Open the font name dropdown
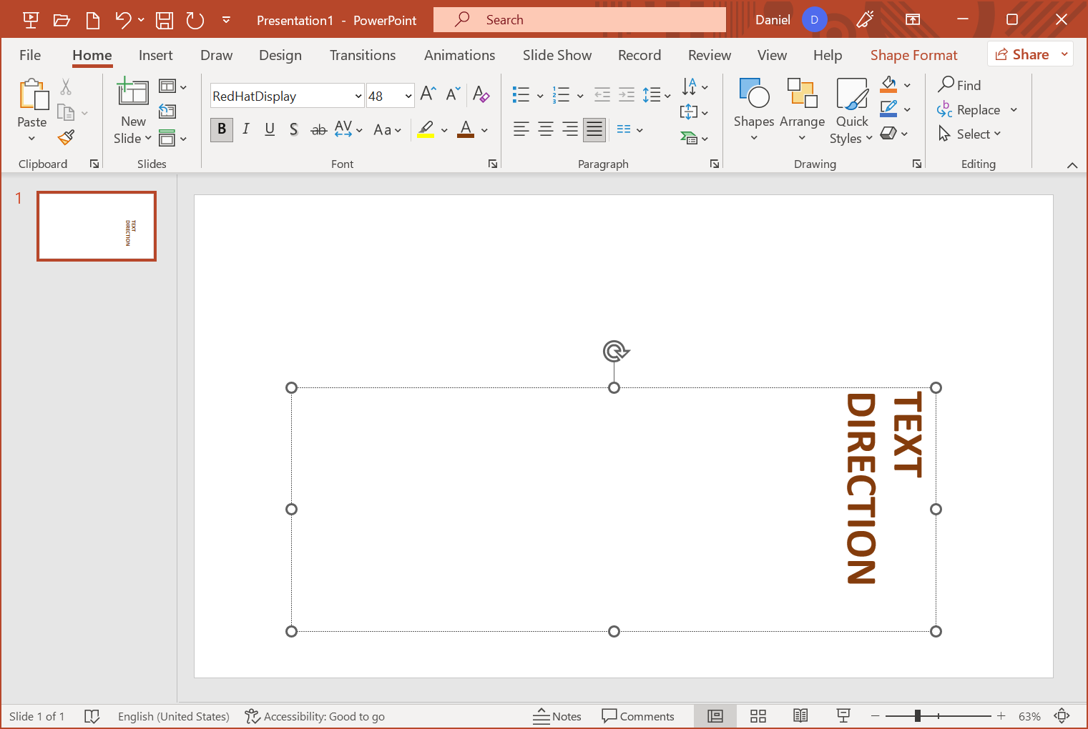Viewport: 1088px width, 729px height. click(358, 96)
